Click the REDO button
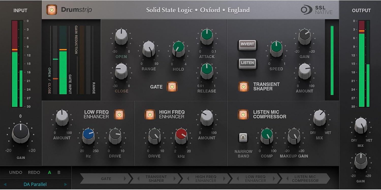Viewport: 381px width, 190px height. (35, 172)
